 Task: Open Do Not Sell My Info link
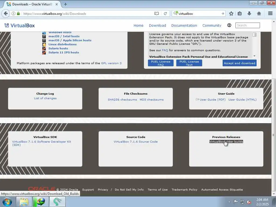click(x=129, y=189)
